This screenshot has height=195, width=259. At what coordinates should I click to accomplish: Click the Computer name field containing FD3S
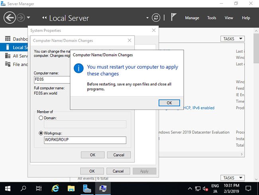coord(52,80)
